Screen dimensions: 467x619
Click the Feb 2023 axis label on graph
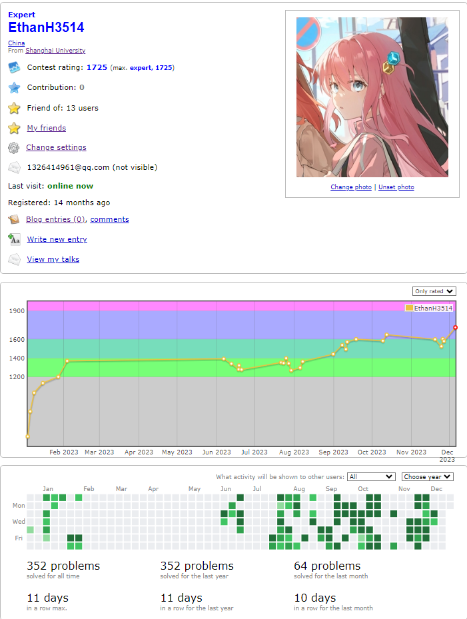pyautogui.click(x=63, y=452)
